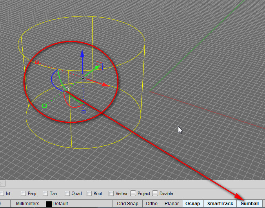Viewport: 265px width, 208px height.
Task: Toggle Ortho mode in status bar
Action: [152, 204]
